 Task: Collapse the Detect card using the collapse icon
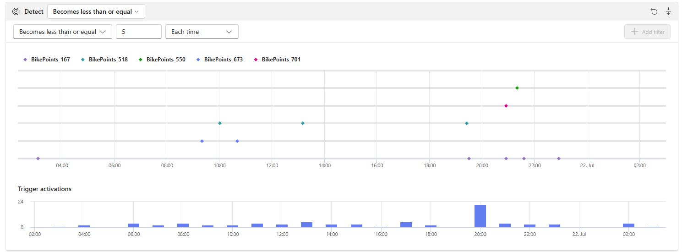click(x=668, y=11)
